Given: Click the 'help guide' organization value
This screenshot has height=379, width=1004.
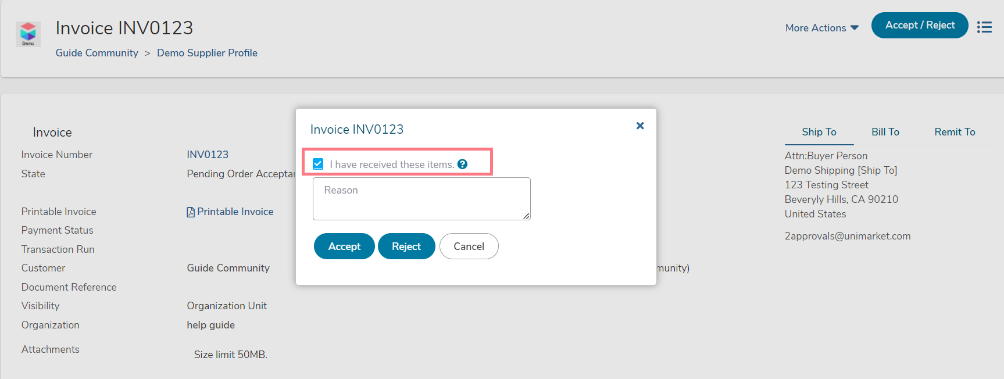Looking at the screenshot, I should click(211, 325).
